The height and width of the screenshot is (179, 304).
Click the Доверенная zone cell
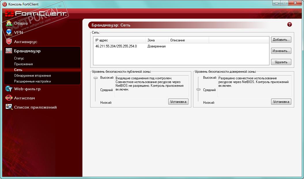click(156, 46)
